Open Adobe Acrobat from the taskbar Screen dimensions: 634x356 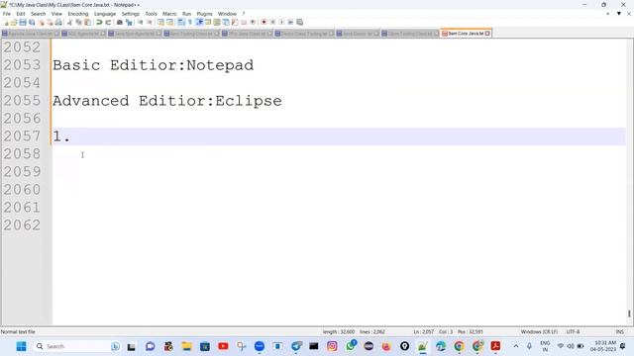point(495,346)
